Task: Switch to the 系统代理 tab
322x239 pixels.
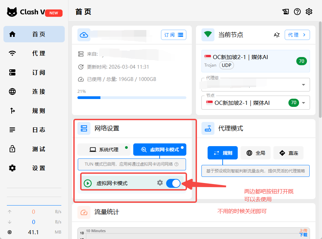Action: pos(104,150)
